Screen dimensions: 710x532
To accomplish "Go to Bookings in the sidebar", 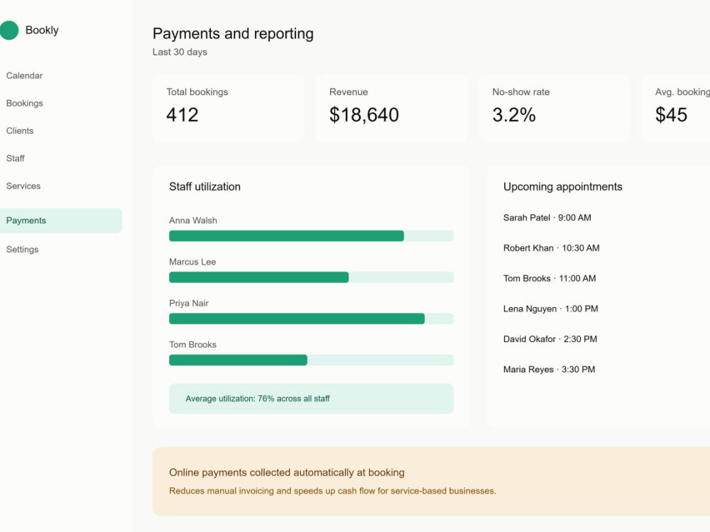I will [24, 103].
